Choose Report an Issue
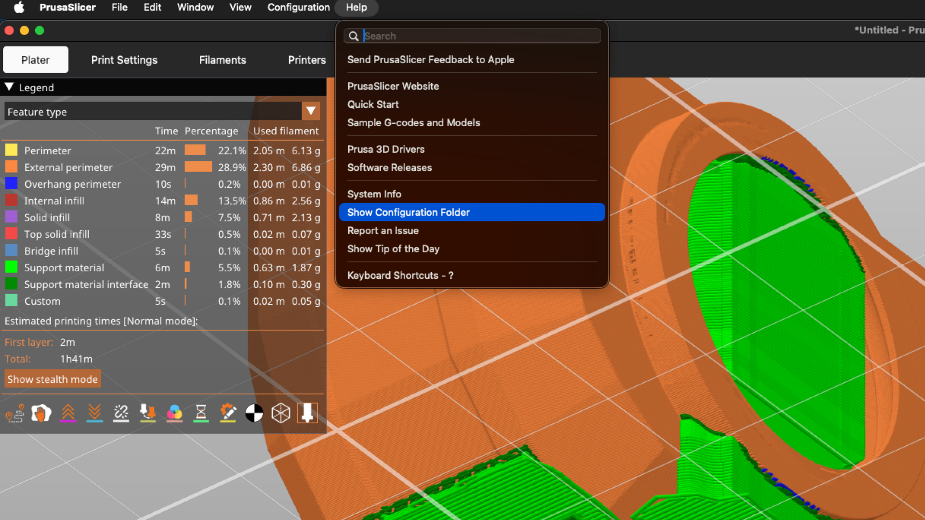The image size is (925, 520). (x=472, y=231)
